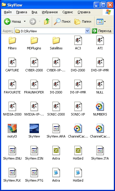The width and height of the screenshot is (115, 191).
Task: Select the CAPTURE file icon
Action: click(12, 62)
